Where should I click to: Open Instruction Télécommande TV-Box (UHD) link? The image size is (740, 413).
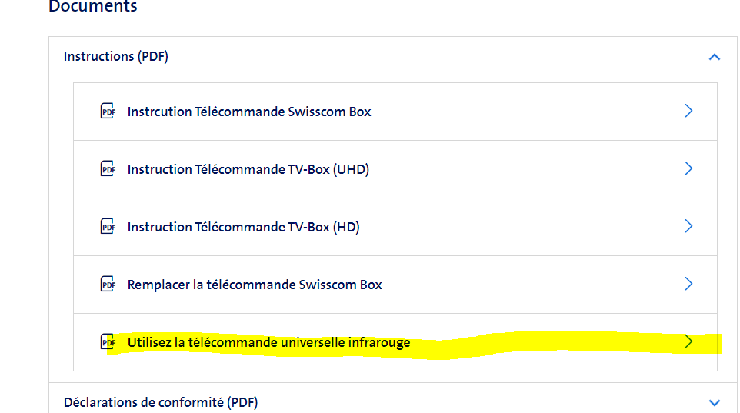point(248,169)
